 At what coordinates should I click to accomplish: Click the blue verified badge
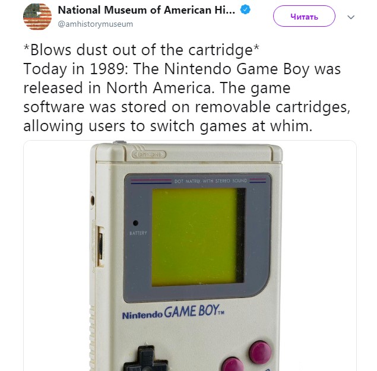pos(245,9)
